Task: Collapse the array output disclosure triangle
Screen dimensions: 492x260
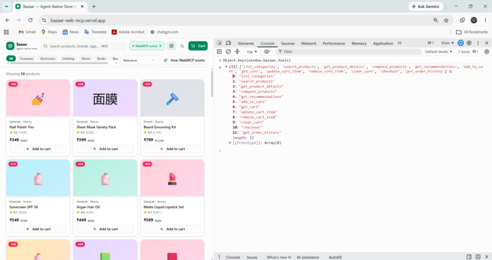Action: (226, 66)
